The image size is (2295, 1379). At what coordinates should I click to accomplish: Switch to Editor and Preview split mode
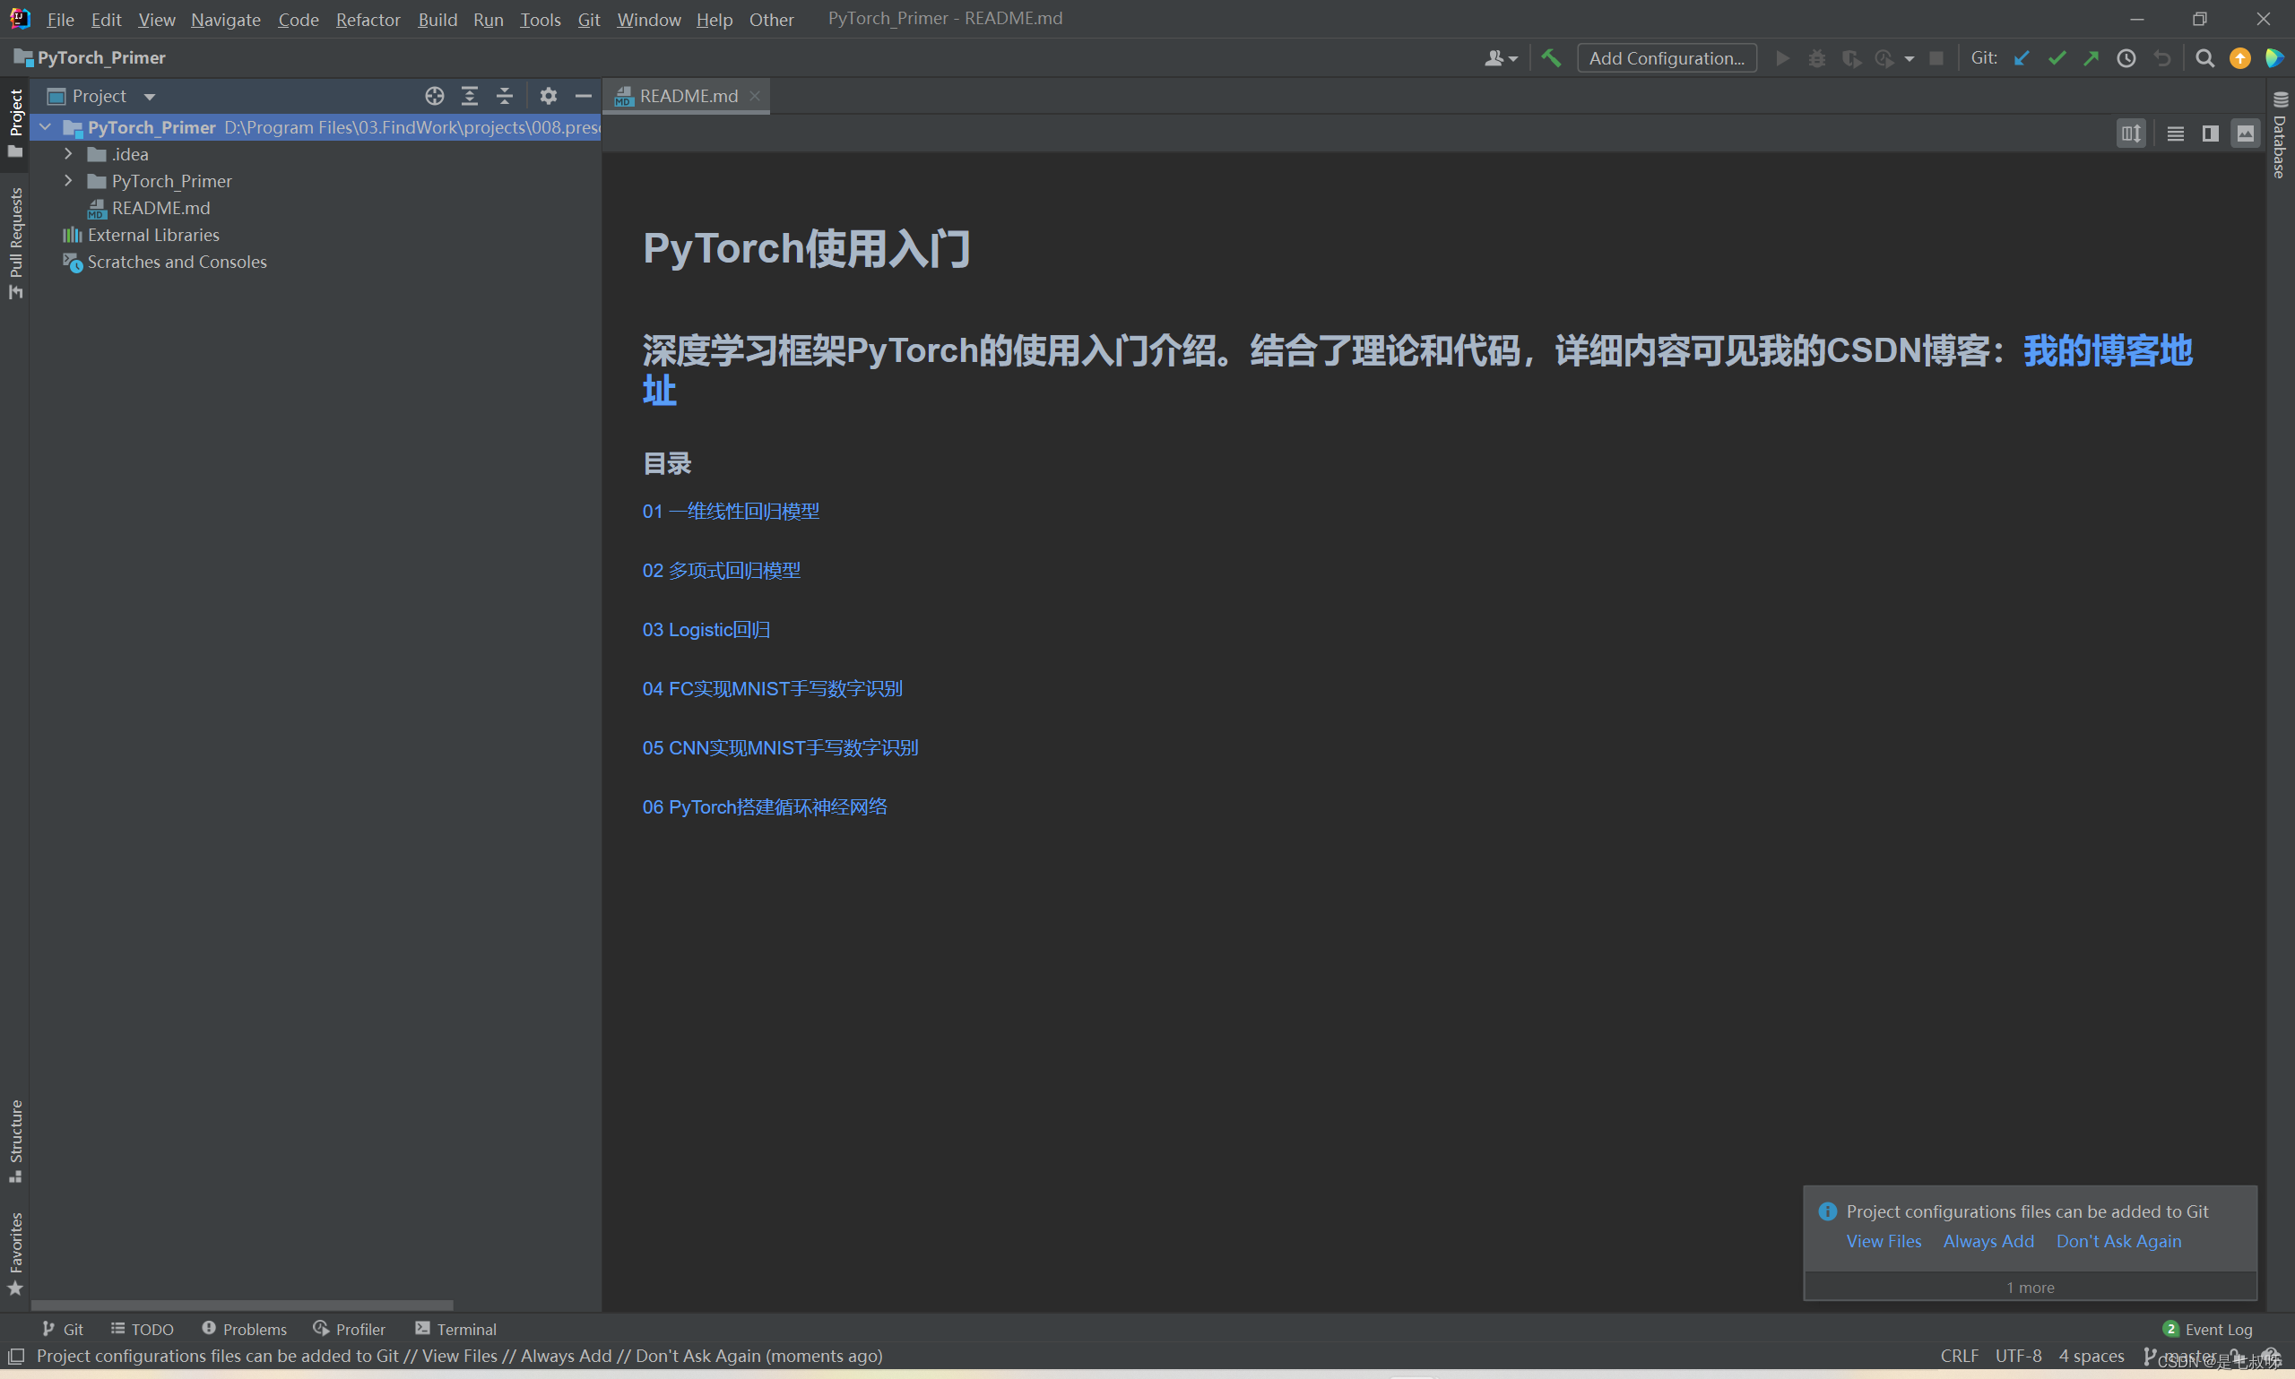pyautogui.click(x=2211, y=134)
